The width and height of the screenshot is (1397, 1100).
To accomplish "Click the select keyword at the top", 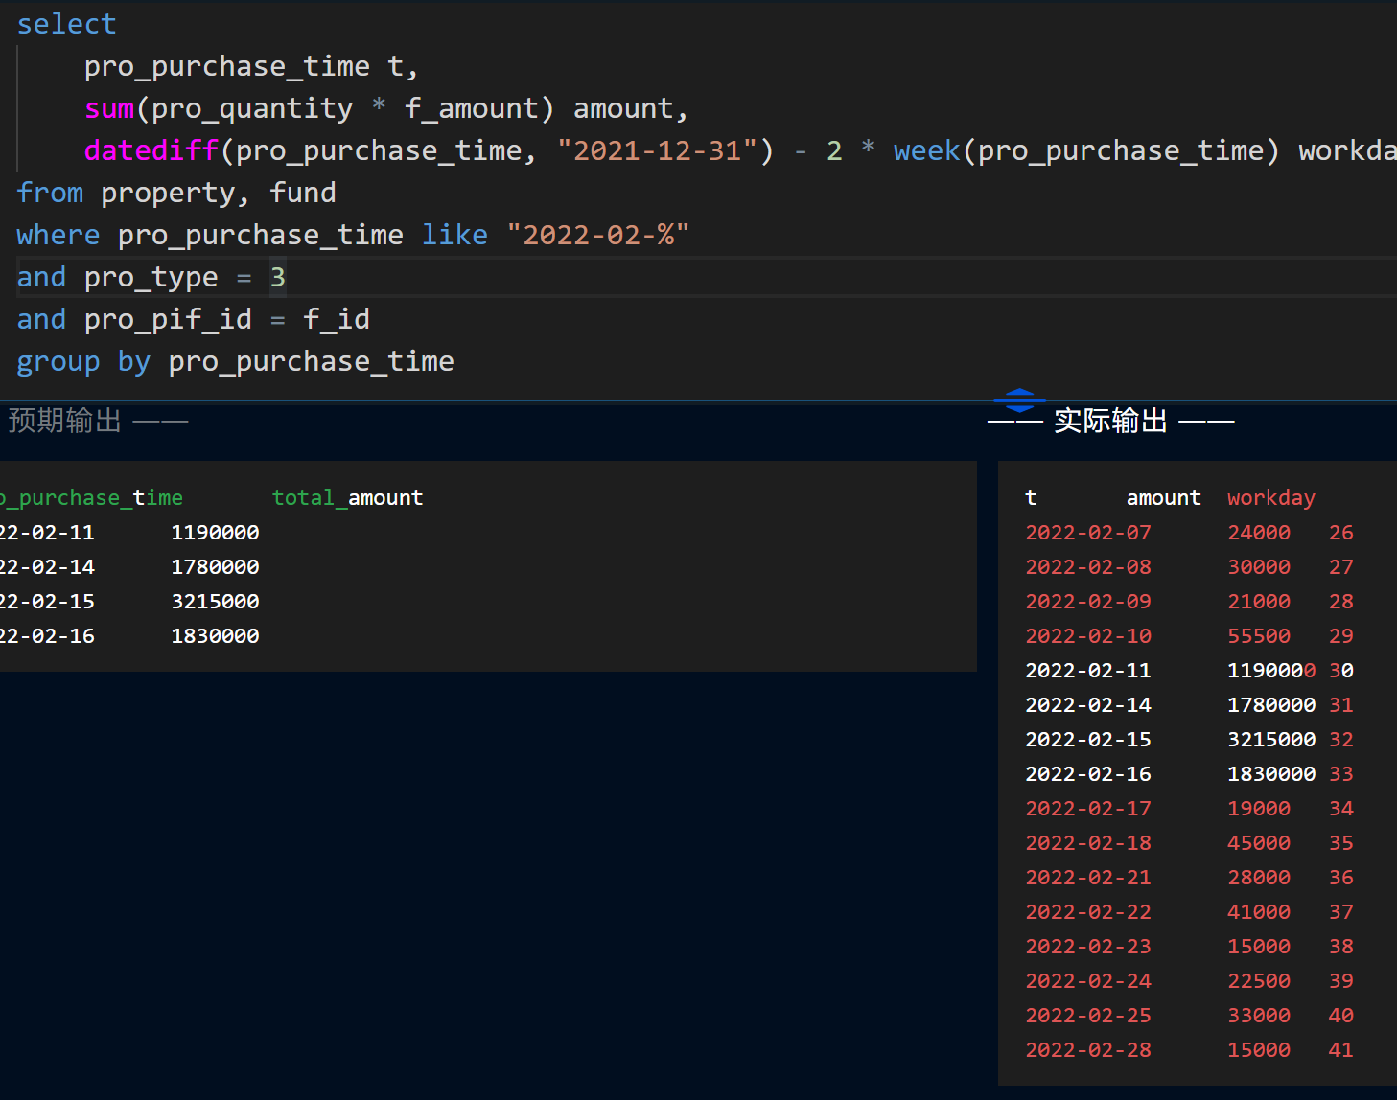I will (x=65, y=23).
